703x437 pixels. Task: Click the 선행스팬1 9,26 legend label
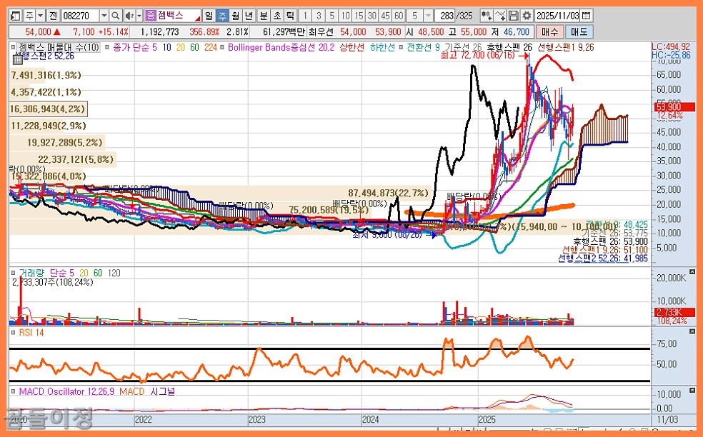click(564, 47)
